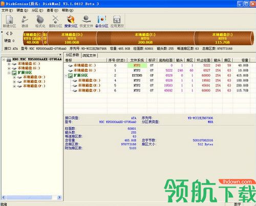The width and height of the screenshot is (256, 206).
Task: Open the 查看(V) menu
Action: (x=52, y=10)
